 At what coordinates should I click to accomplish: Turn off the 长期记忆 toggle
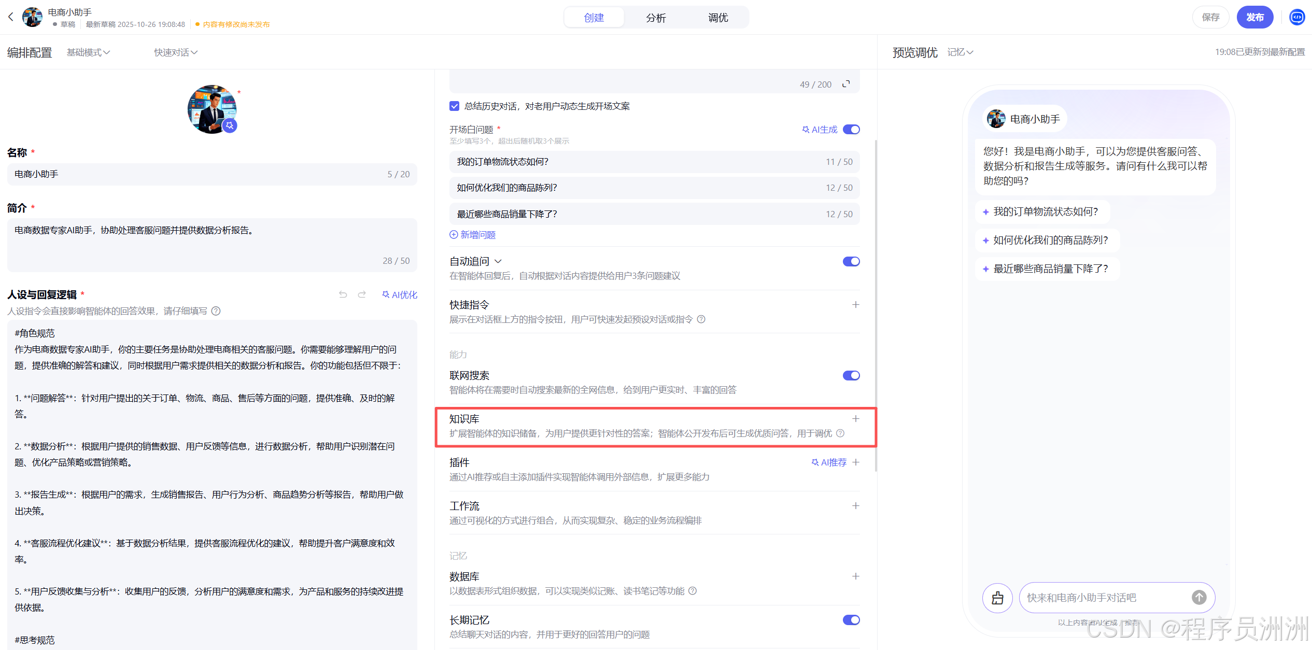click(851, 619)
